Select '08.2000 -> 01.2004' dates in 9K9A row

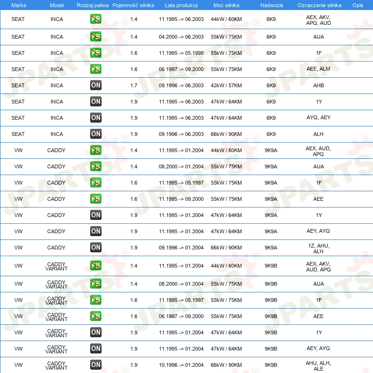point(181,166)
